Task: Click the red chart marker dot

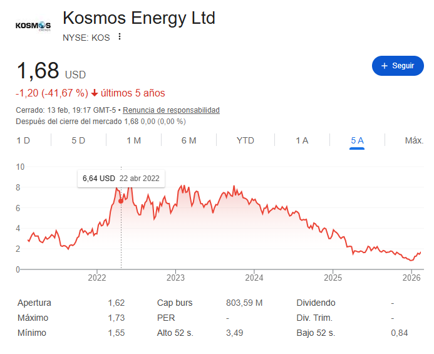Action: click(121, 201)
